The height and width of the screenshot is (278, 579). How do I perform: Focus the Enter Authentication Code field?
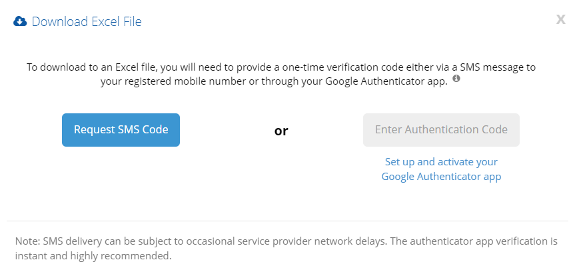click(441, 129)
